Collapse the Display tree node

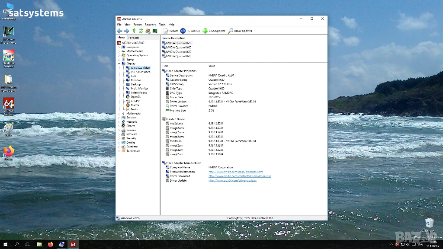click(x=119, y=64)
